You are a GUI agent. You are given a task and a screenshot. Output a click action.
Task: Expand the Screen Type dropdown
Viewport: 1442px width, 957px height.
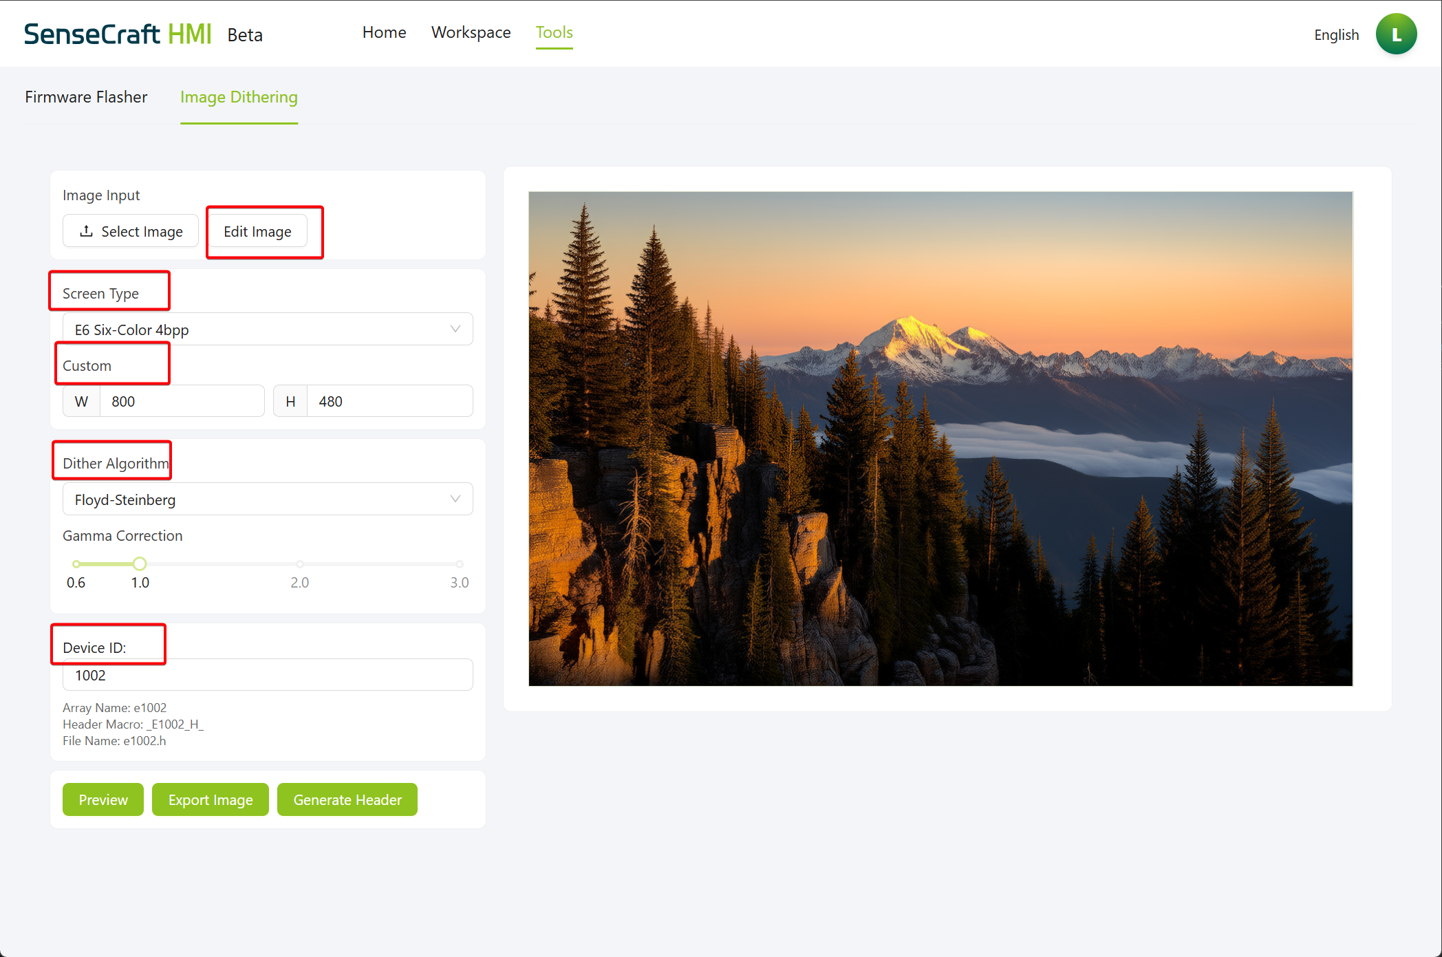pyautogui.click(x=267, y=330)
